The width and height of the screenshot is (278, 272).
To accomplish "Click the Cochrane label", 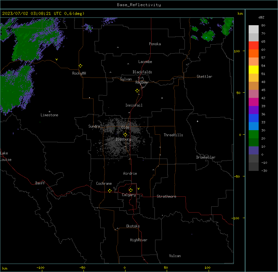I will pyautogui.click(x=104, y=183).
